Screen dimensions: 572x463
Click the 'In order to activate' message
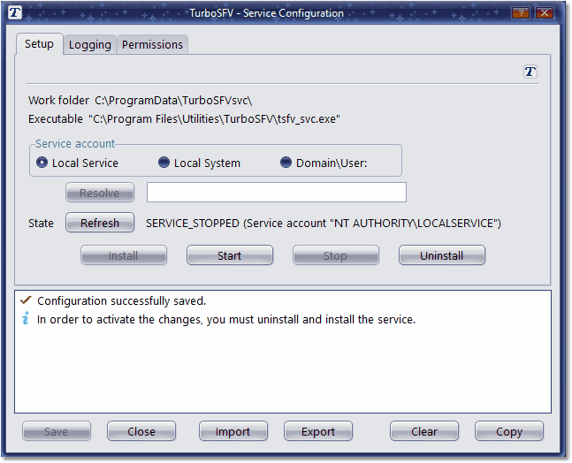pyautogui.click(x=226, y=319)
